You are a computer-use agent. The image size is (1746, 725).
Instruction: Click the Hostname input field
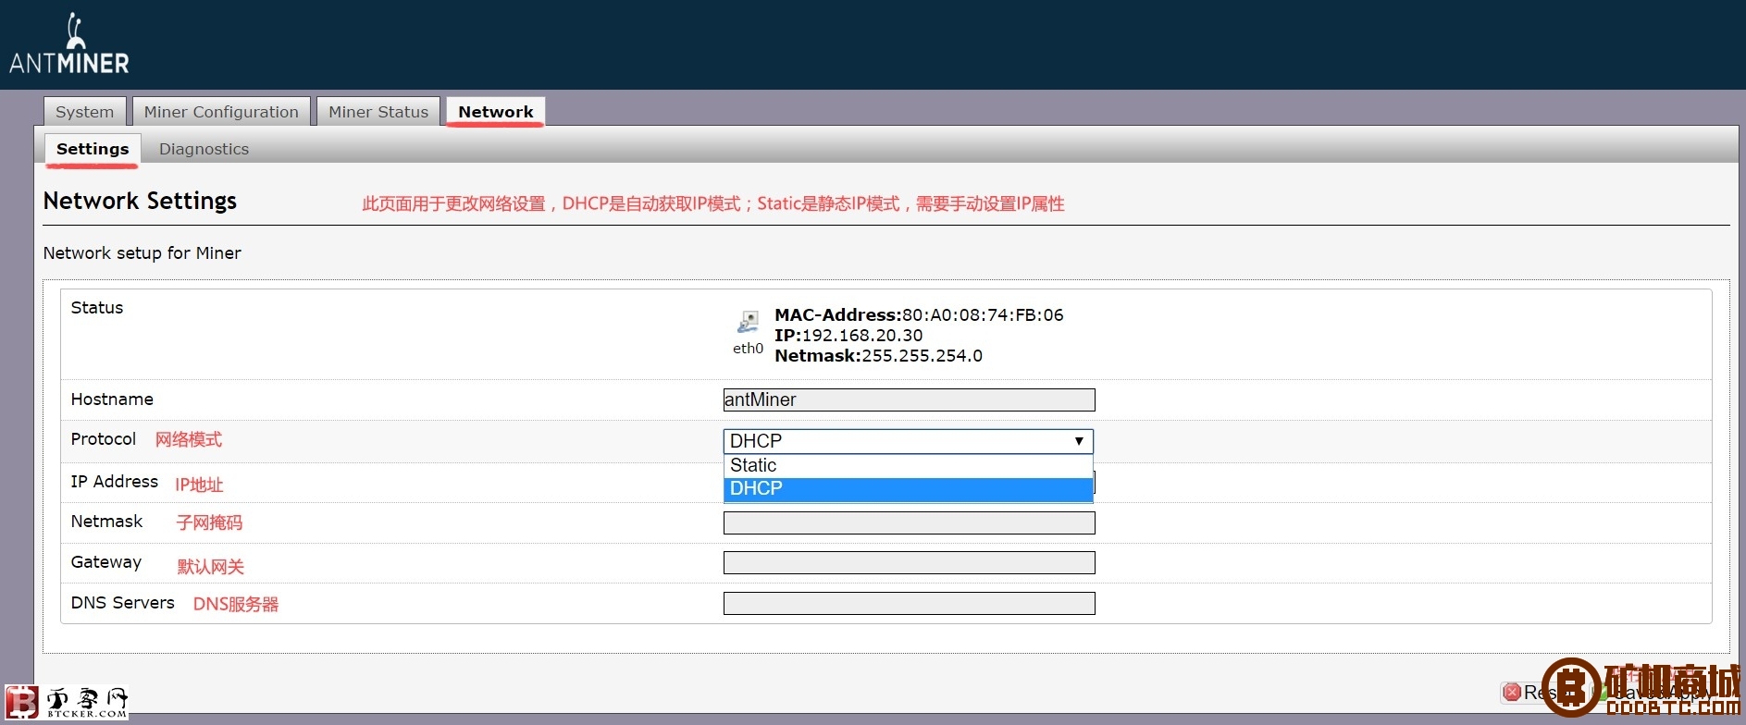point(909,399)
